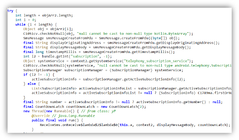The image size is (239, 140).
Task: Click the comment "// from class: yP"
Action: point(98,111)
